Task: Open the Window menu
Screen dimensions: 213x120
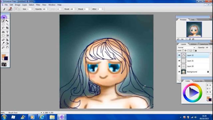Action: click(x=52, y=5)
